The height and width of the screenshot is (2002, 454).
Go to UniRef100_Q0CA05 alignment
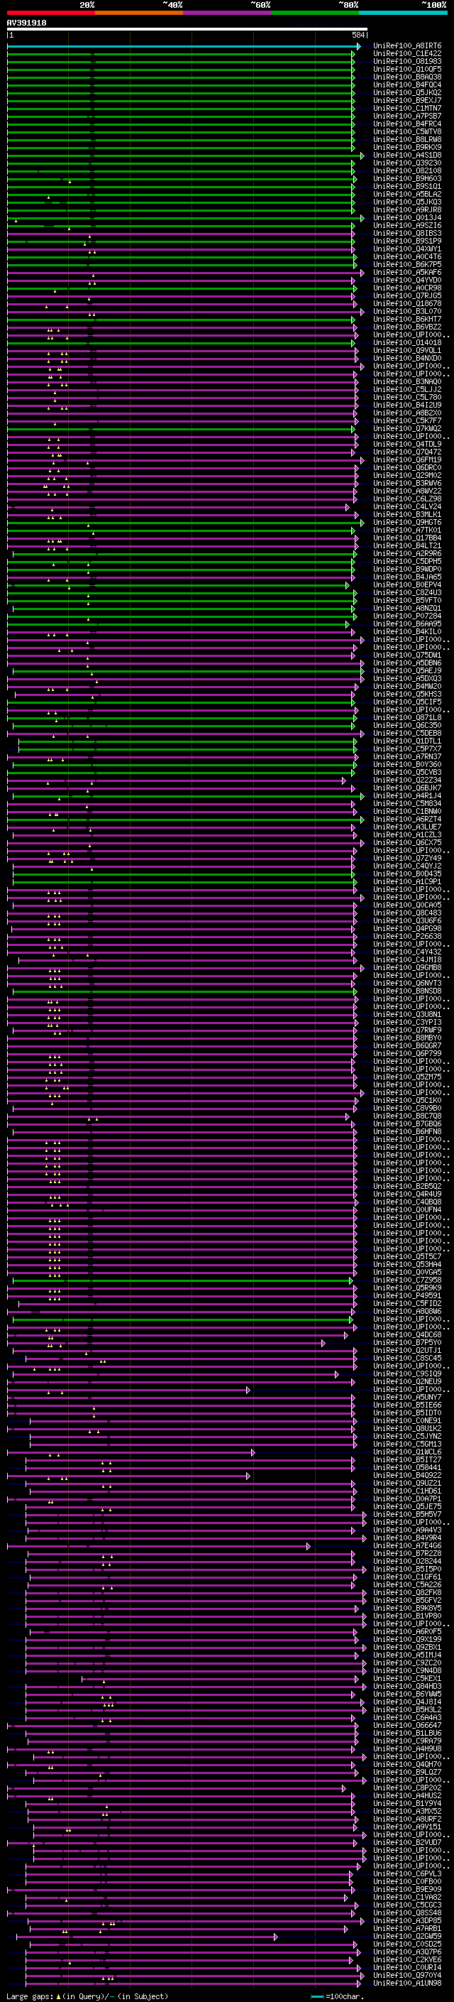pos(407,905)
